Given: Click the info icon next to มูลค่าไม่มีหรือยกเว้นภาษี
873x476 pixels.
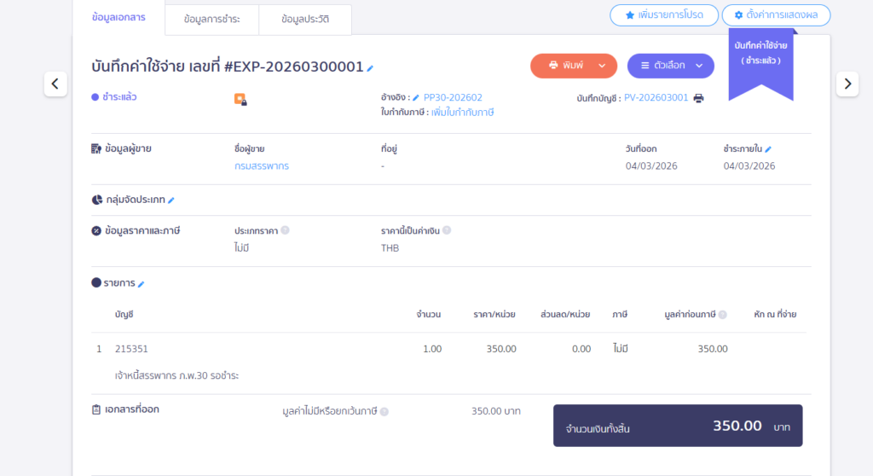Looking at the screenshot, I should point(384,411).
